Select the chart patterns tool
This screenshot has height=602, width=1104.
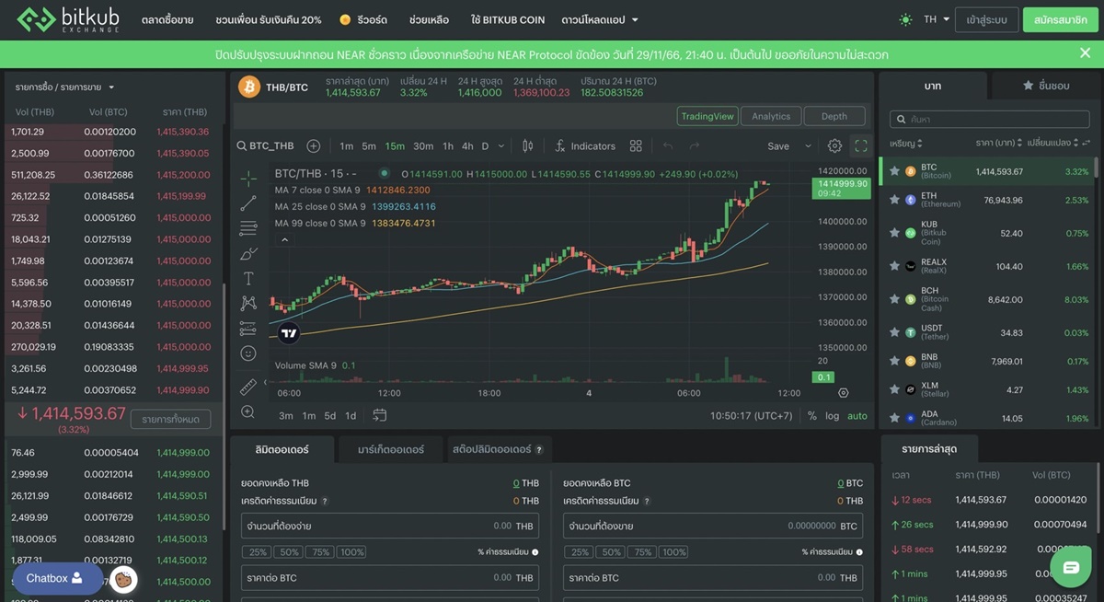click(248, 303)
